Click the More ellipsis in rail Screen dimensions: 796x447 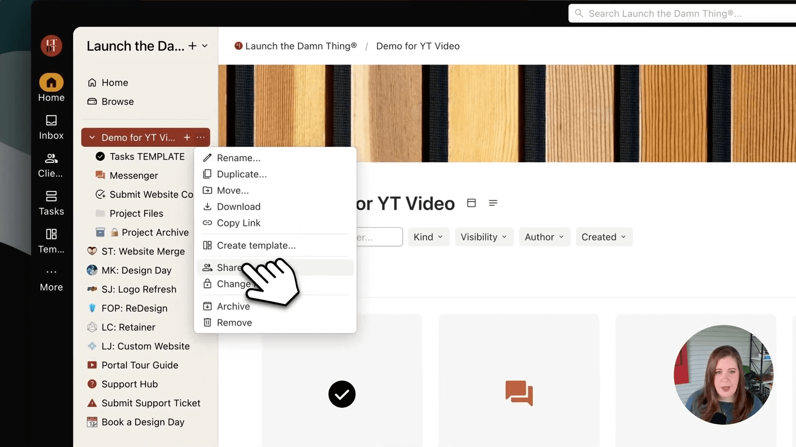click(x=51, y=272)
